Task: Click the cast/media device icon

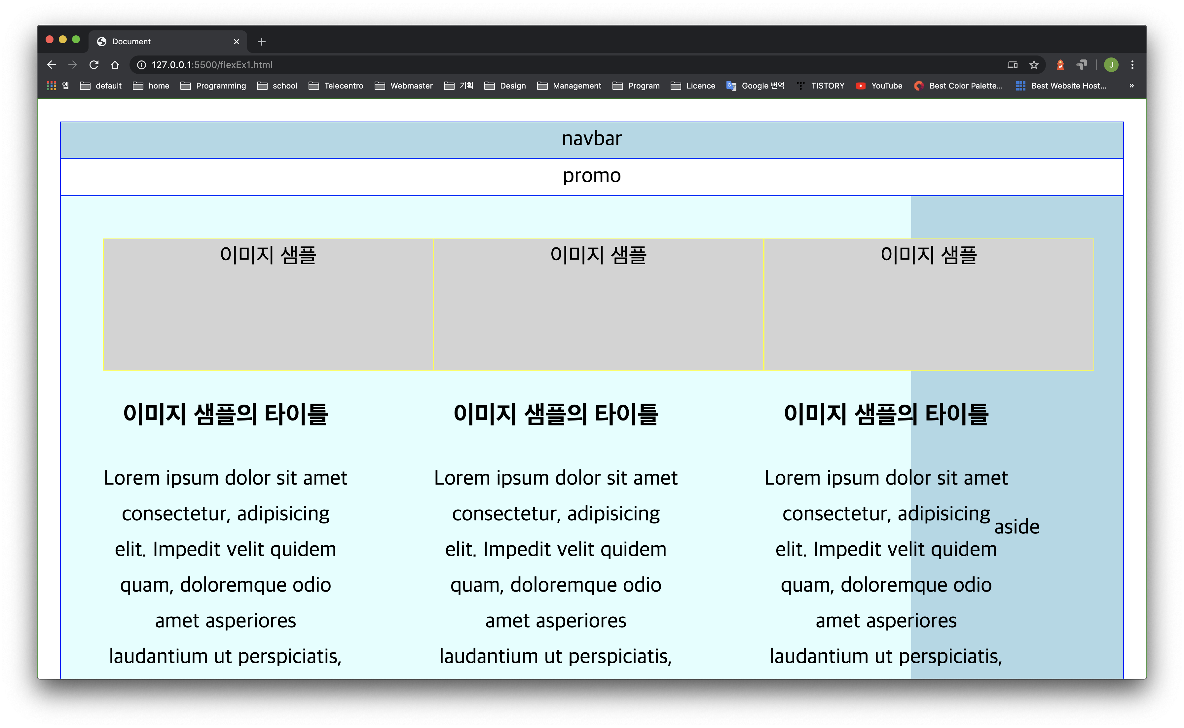Action: tap(1013, 64)
